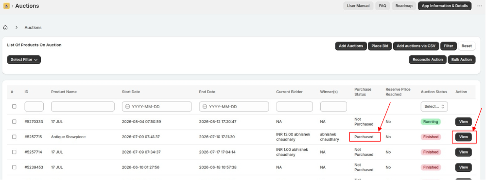Expand the Select Filter dropdown

coord(24,60)
